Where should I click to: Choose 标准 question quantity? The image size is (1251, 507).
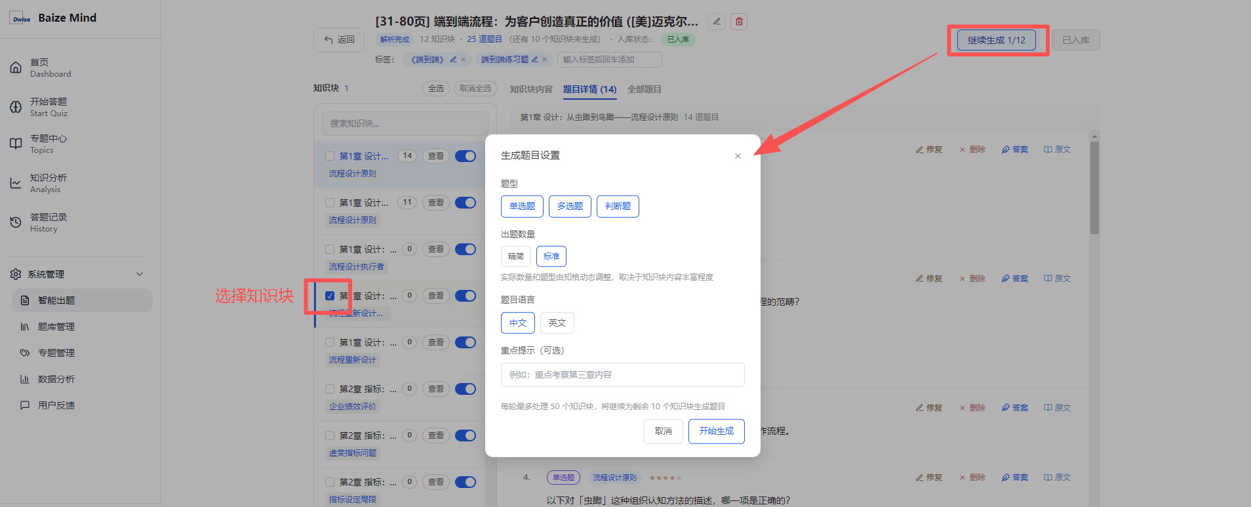pyautogui.click(x=551, y=256)
